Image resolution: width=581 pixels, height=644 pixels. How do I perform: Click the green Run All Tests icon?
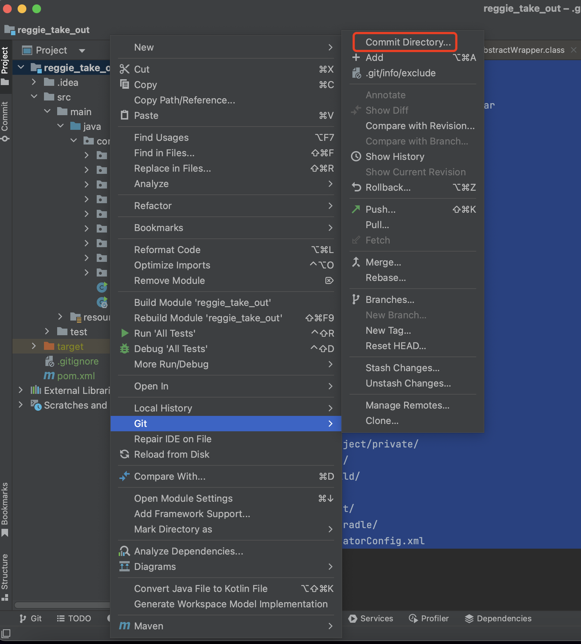125,333
